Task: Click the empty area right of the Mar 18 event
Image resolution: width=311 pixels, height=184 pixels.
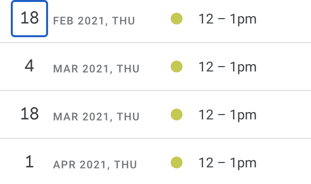Action: point(284,115)
